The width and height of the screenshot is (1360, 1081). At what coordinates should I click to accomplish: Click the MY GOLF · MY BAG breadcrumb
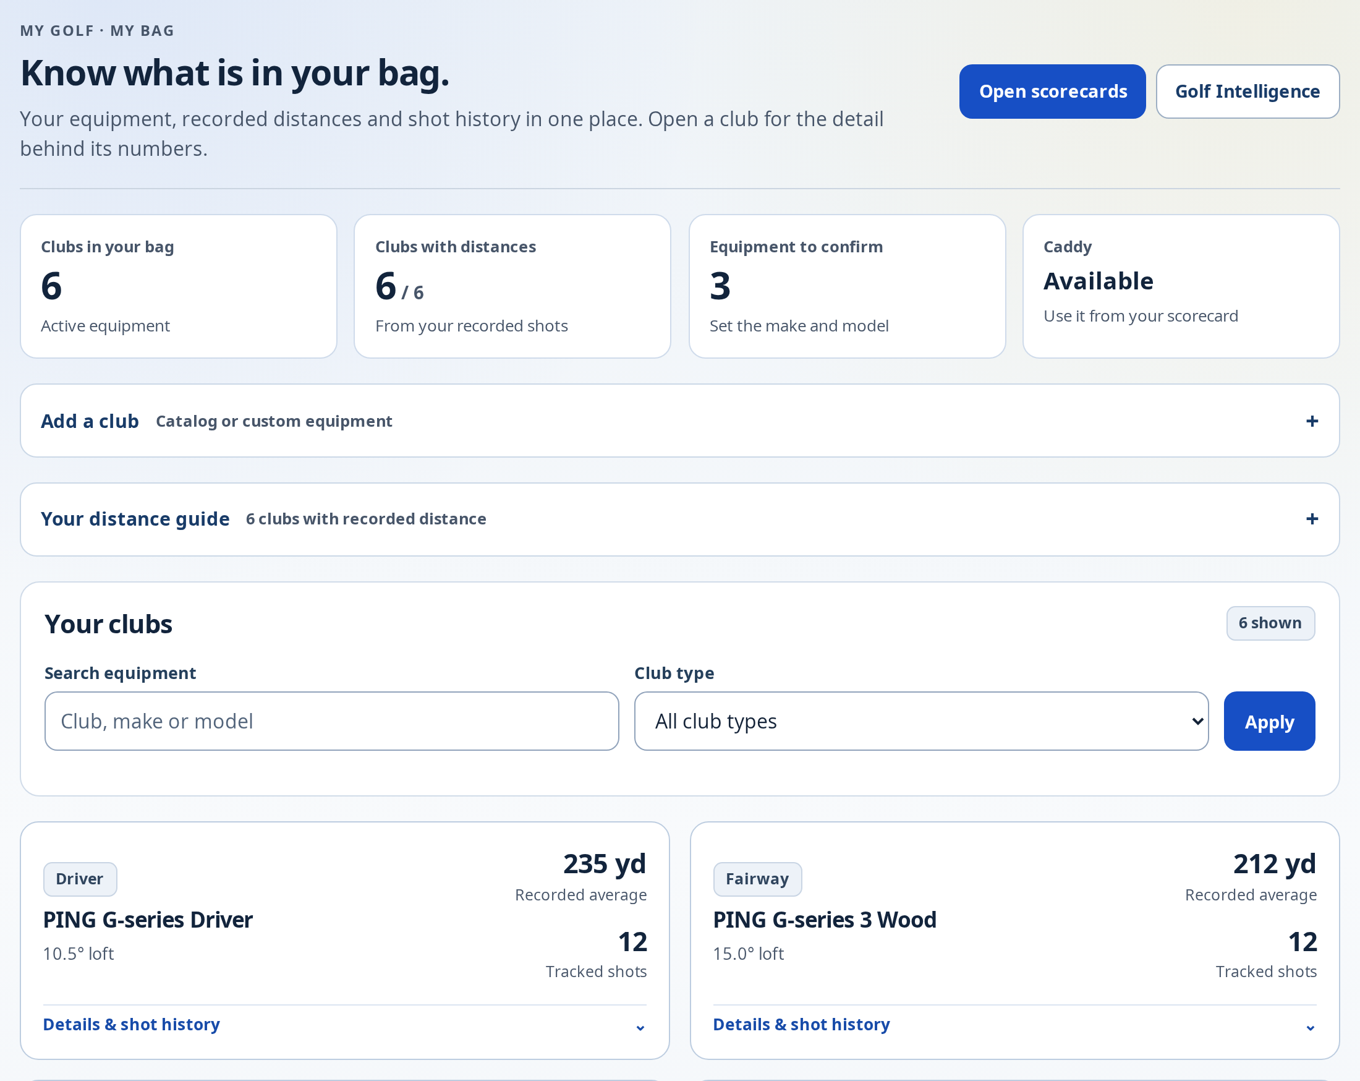(x=97, y=31)
